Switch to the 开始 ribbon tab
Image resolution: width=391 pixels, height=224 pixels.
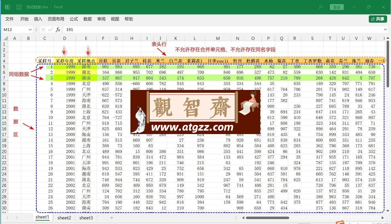(x=24, y=19)
